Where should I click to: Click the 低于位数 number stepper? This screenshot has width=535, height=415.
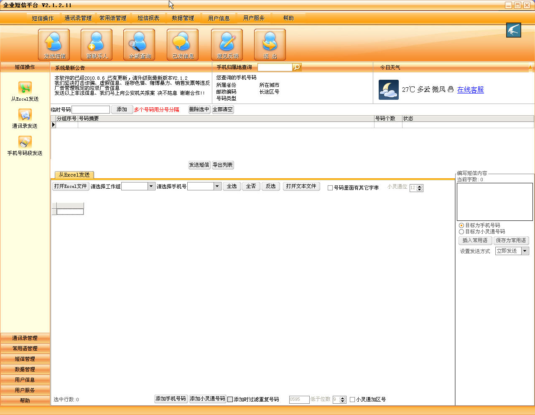pyautogui.click(x=343, y=400)
